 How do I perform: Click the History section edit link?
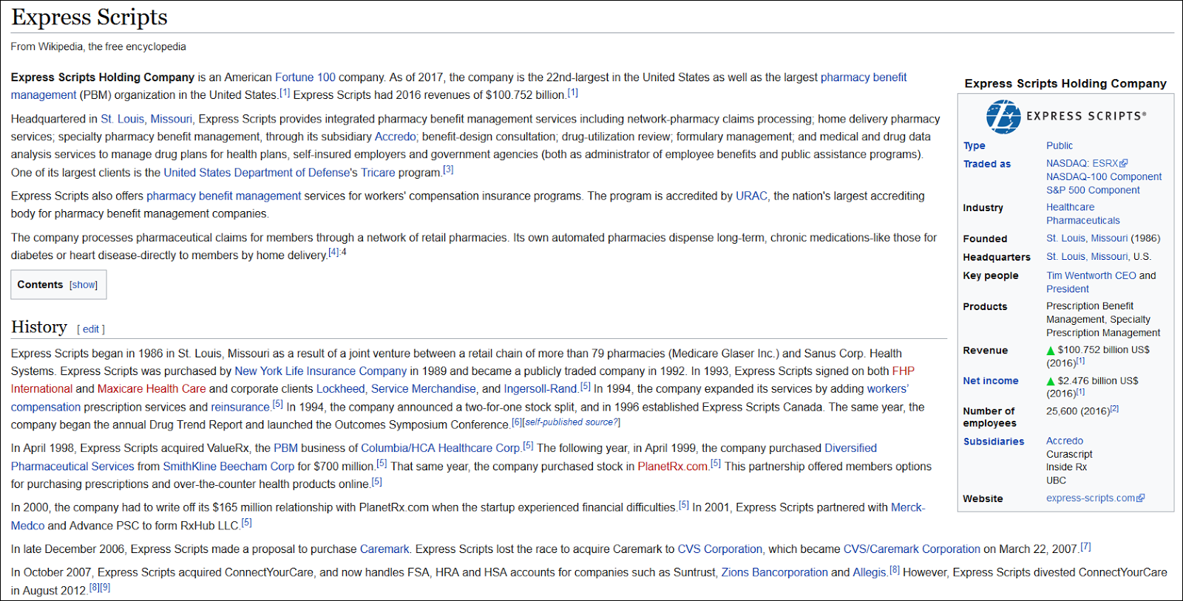91,329
